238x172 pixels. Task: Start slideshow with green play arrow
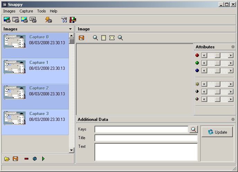43,159
